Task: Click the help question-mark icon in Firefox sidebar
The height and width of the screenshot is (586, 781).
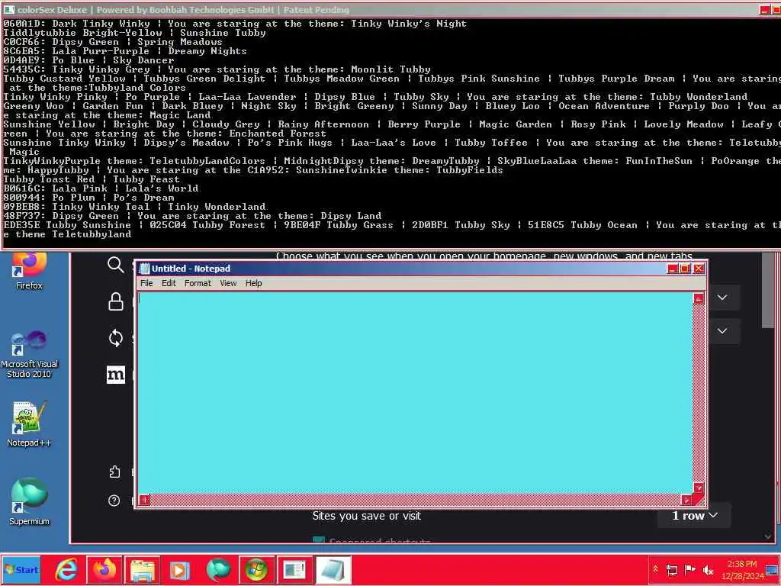Action: (x=114, y=501)
